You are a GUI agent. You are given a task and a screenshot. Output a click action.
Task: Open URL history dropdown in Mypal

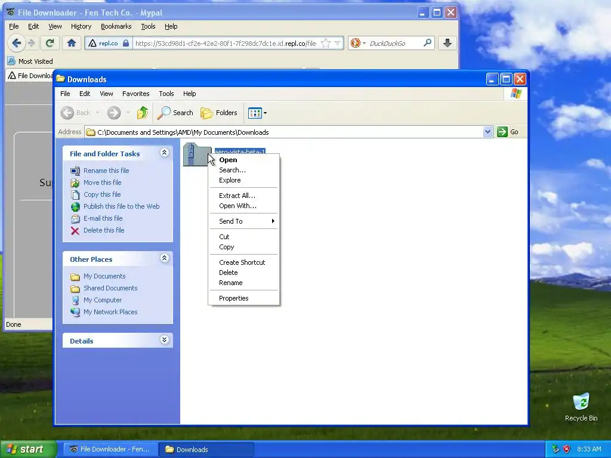click(x=338, y=43)
